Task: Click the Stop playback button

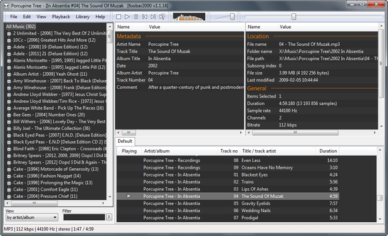Action: tap(118, 17)
